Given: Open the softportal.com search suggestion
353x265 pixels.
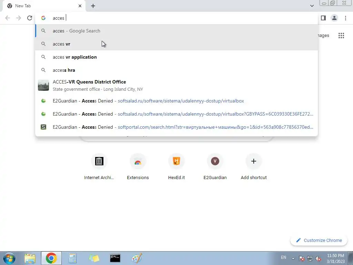Looking at the screenshot, I should pyautogui.click(x=176, y=127).
